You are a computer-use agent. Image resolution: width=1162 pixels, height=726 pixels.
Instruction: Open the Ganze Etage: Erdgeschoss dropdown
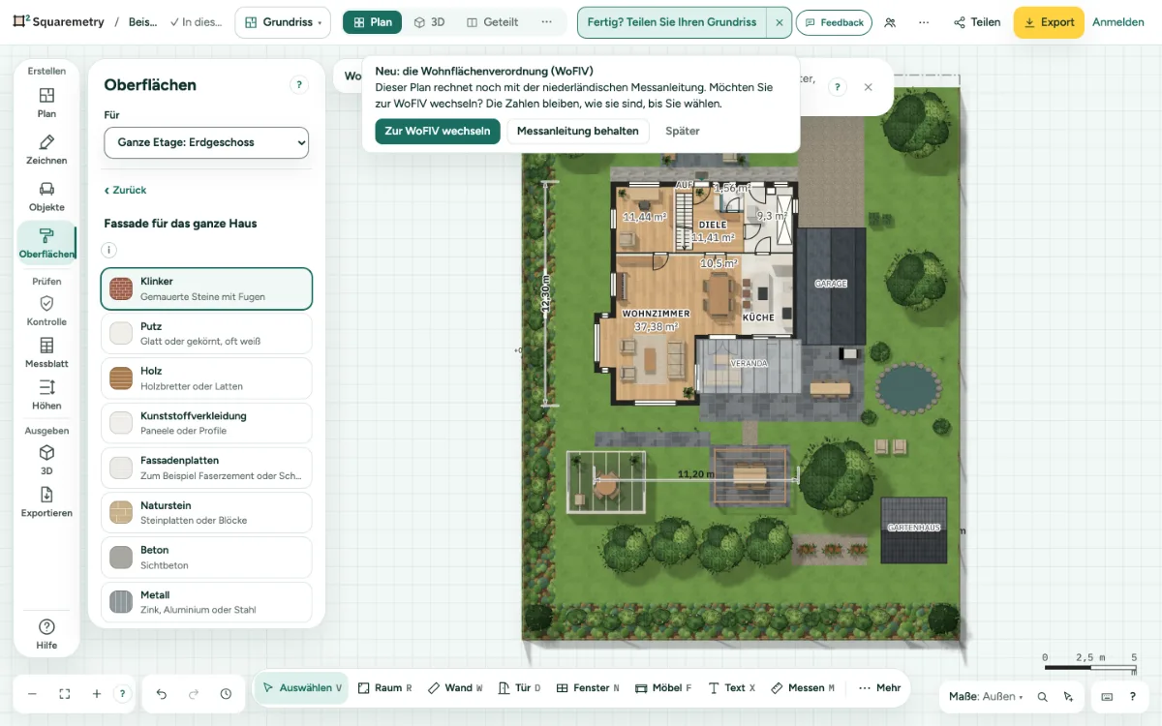click(206, 142)
